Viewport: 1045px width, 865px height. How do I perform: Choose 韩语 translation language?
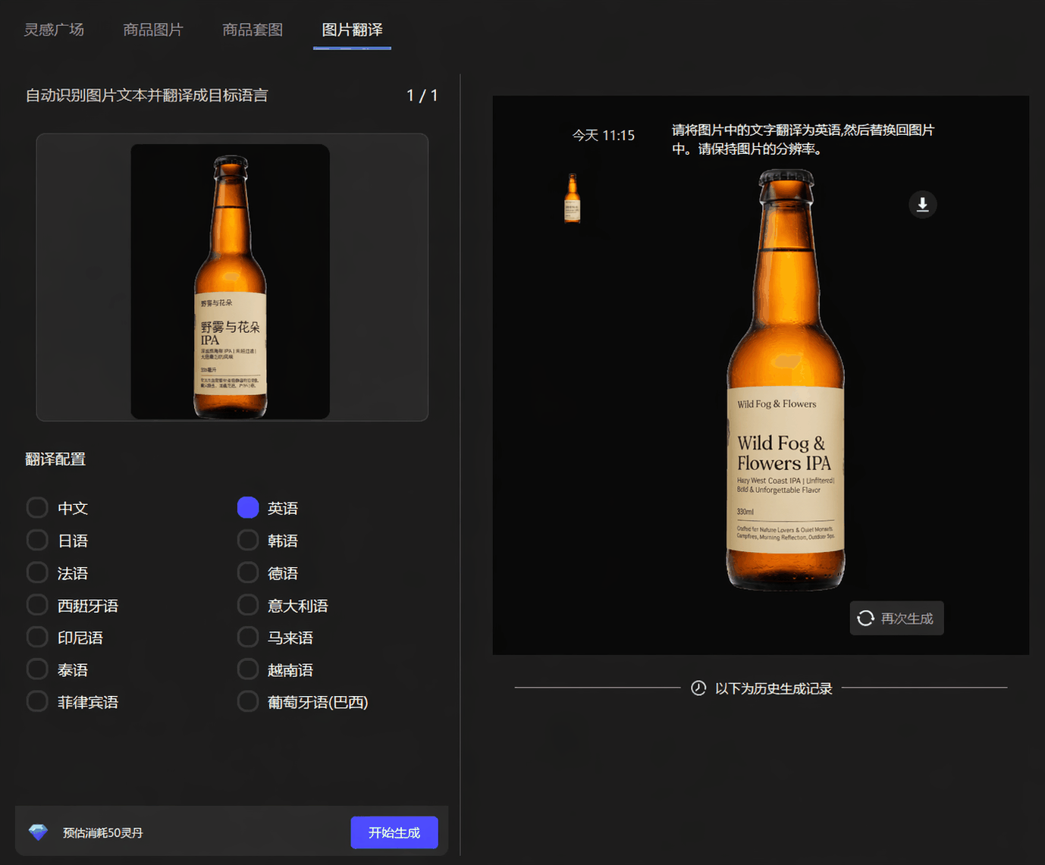point(248,540)
